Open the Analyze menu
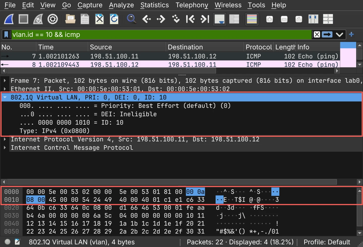 point(121,5)
